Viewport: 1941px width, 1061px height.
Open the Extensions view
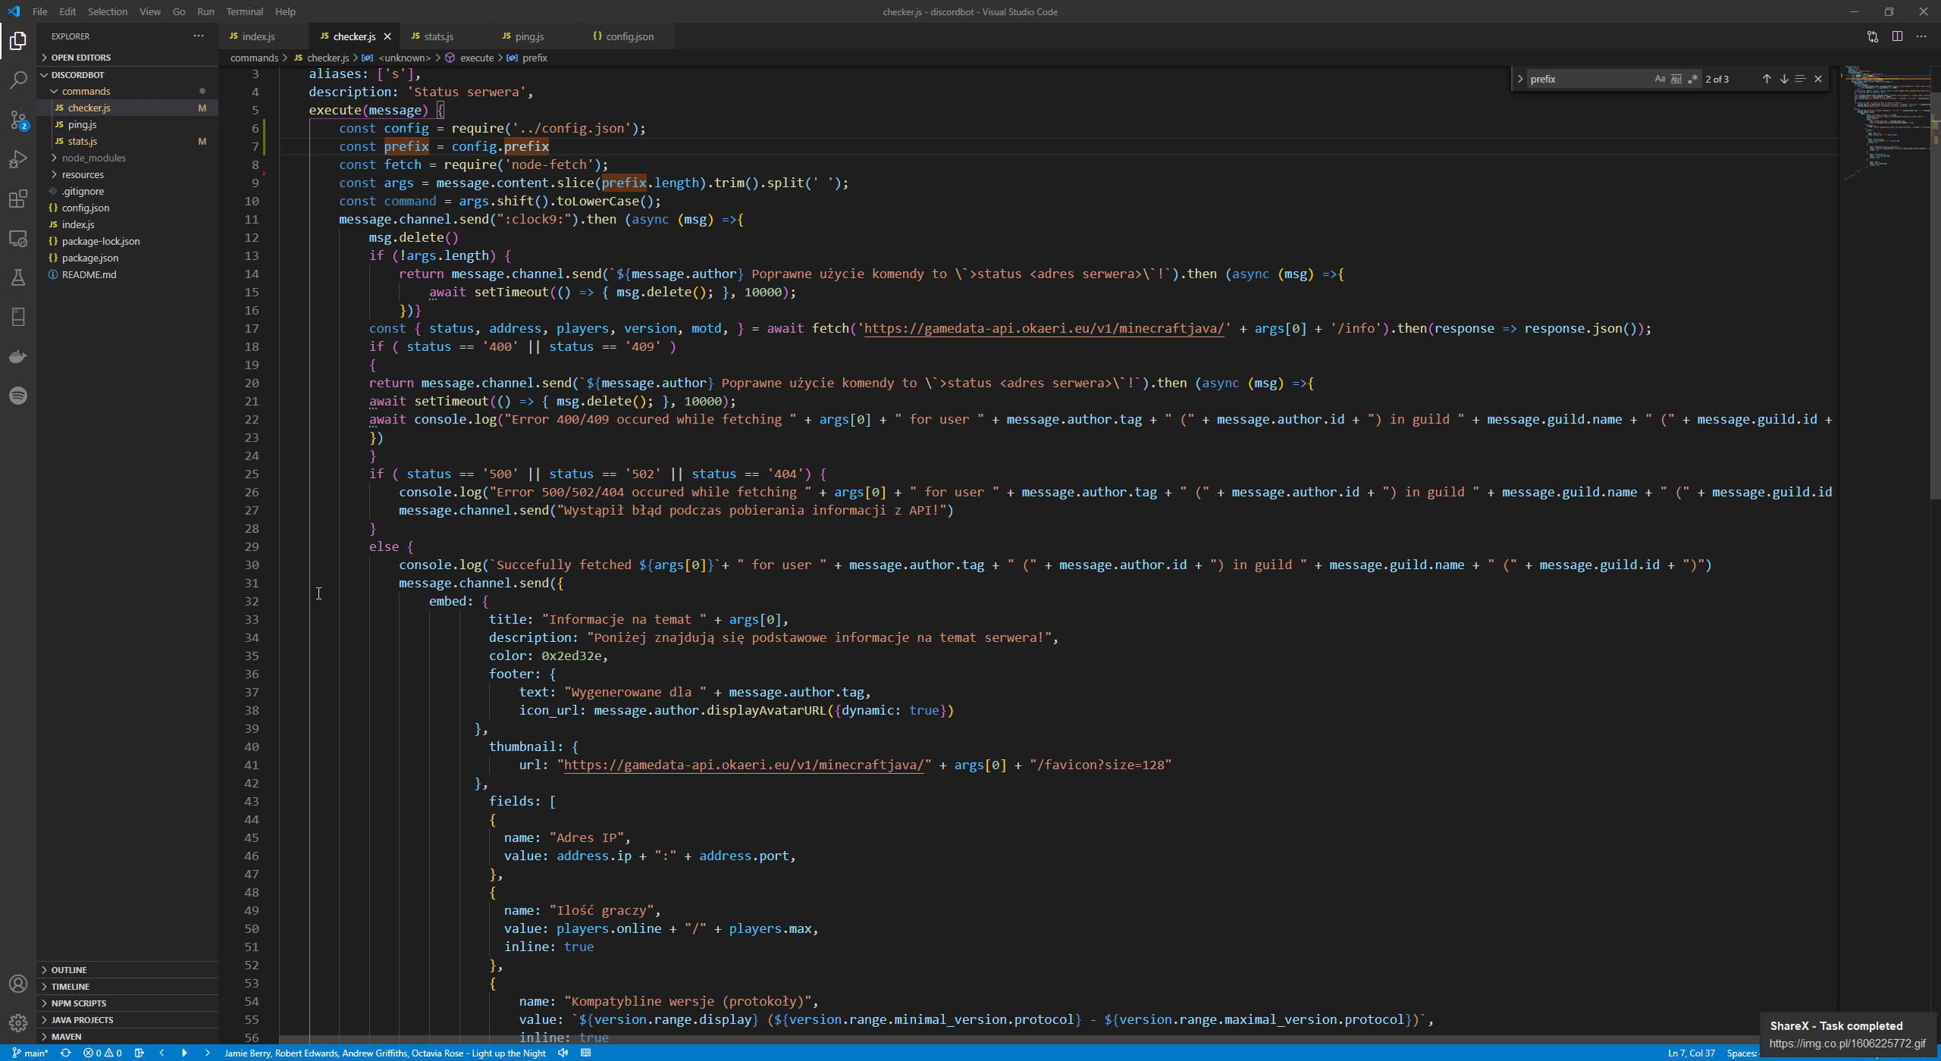[x=18, y=199]
